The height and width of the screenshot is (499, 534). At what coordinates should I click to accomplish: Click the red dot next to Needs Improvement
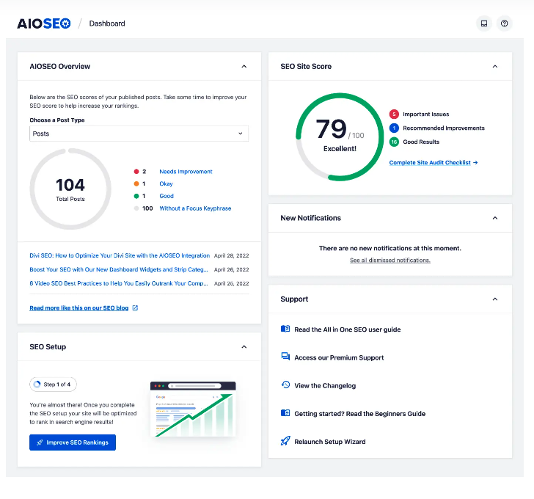(136, 172)
